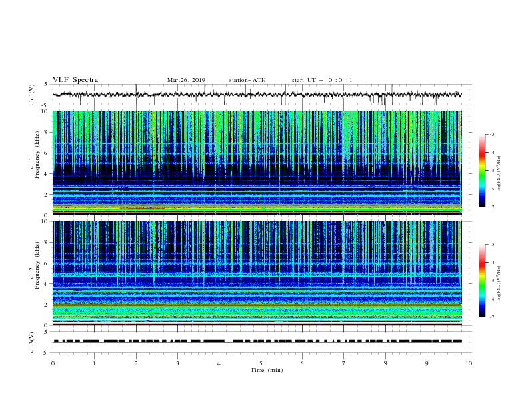Click the "6" kHz tick on ch.1 frequency axis
Image resolution: width=528 pixels, height=408 pixels.
tap(47, 153)
